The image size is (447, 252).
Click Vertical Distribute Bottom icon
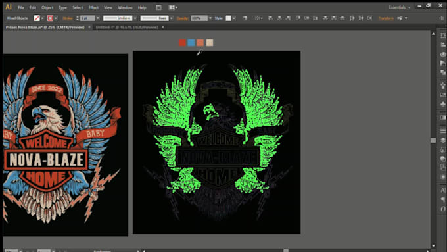pos(342,18)
